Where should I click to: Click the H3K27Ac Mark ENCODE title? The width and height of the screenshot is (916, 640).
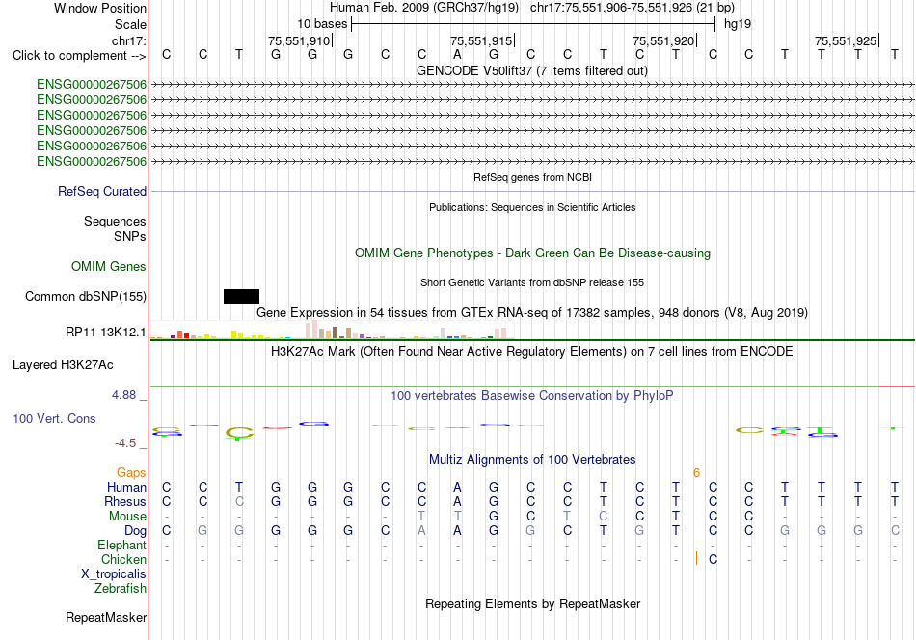coord(532,352)
